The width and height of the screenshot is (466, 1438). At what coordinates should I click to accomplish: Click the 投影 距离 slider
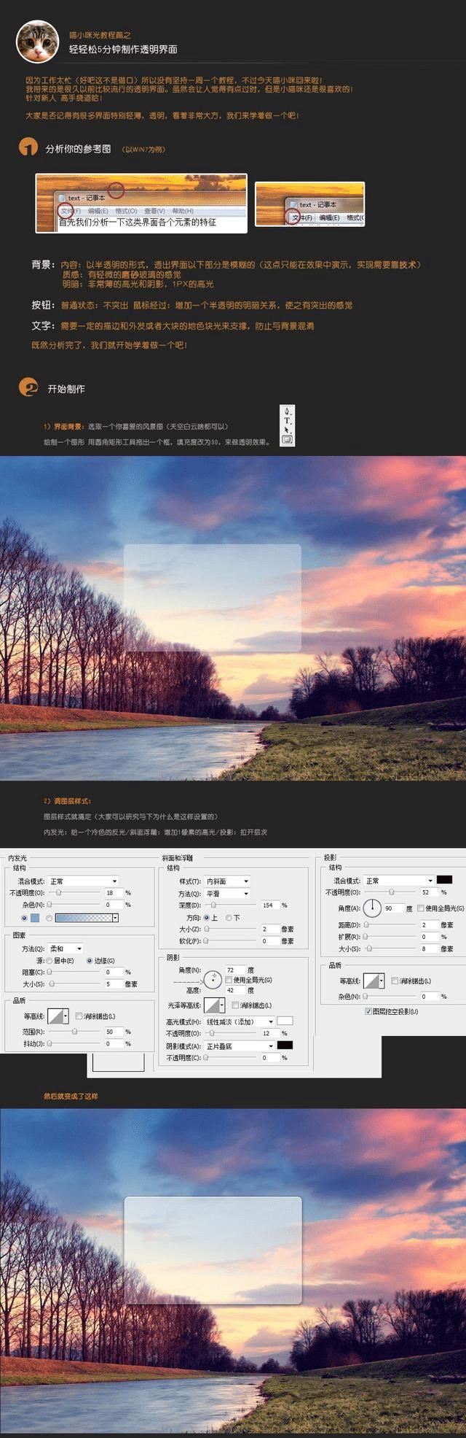coord(390,924)
